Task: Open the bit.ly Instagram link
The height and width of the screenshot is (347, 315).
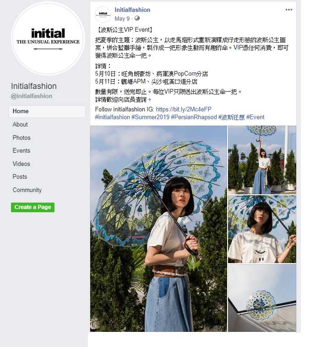Action: click(x=184, y=109)
